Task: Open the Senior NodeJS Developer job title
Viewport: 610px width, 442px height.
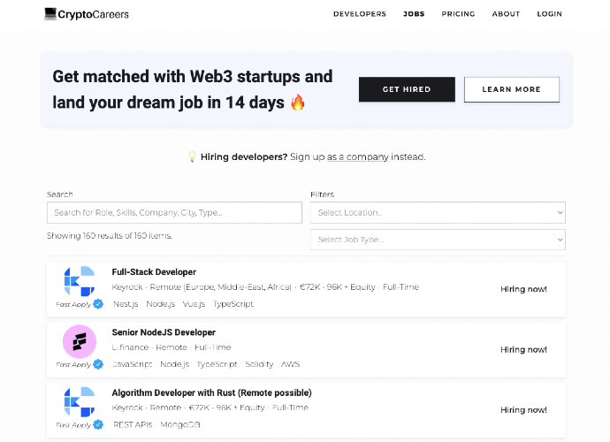Action: coord(164,332)
